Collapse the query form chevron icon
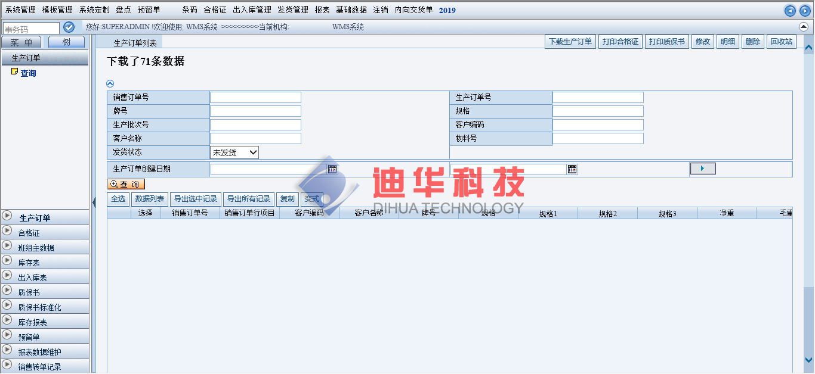Viewport: 815px width, 374px height. (x=110, y=84)
